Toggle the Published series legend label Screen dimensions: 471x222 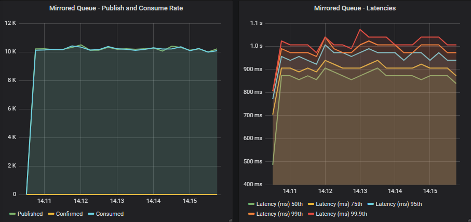30,214
